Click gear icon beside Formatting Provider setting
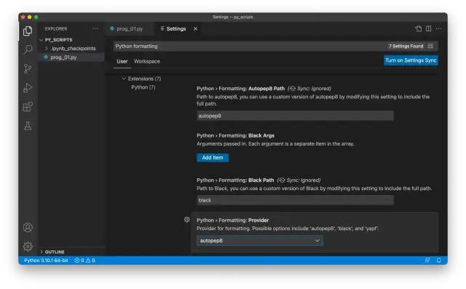 (186, 220)
